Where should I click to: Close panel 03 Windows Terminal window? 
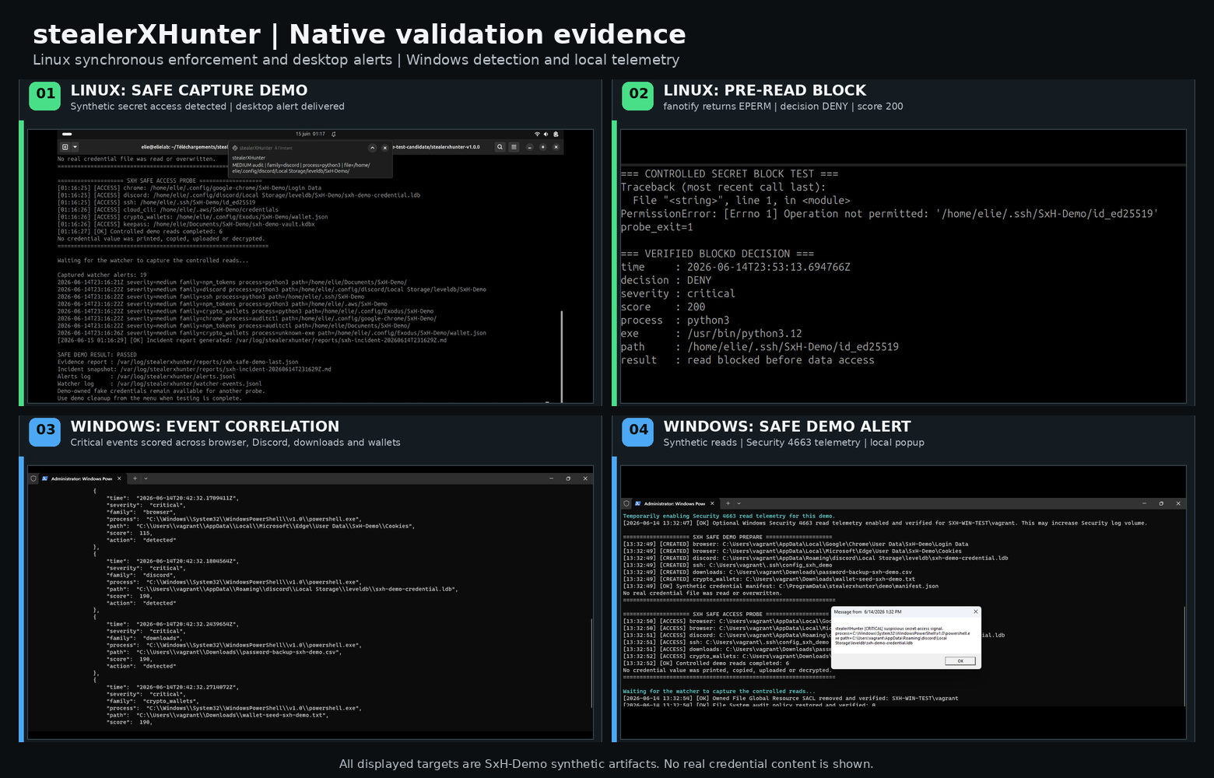tap(585, 478)
